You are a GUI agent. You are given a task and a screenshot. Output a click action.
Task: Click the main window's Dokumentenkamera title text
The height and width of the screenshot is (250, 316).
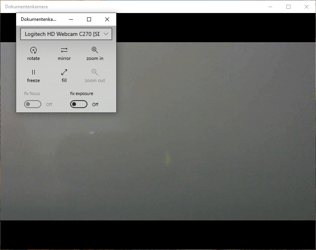pyautogui.click(x=26, y=7)
